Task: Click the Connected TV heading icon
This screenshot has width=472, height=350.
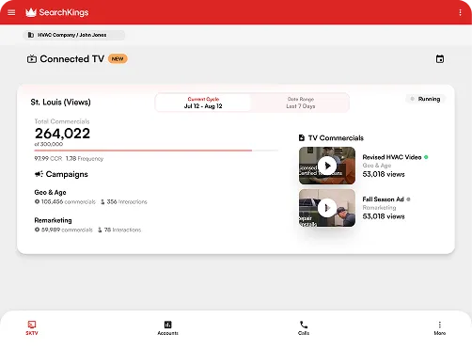Action: click(x=32, y=59)
